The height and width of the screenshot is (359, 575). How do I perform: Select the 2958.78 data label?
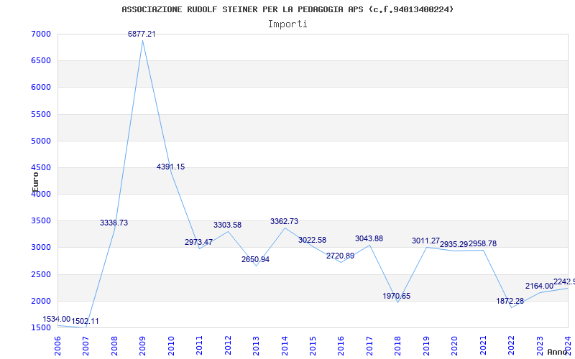pyautogui.click(x=482, y=243)
